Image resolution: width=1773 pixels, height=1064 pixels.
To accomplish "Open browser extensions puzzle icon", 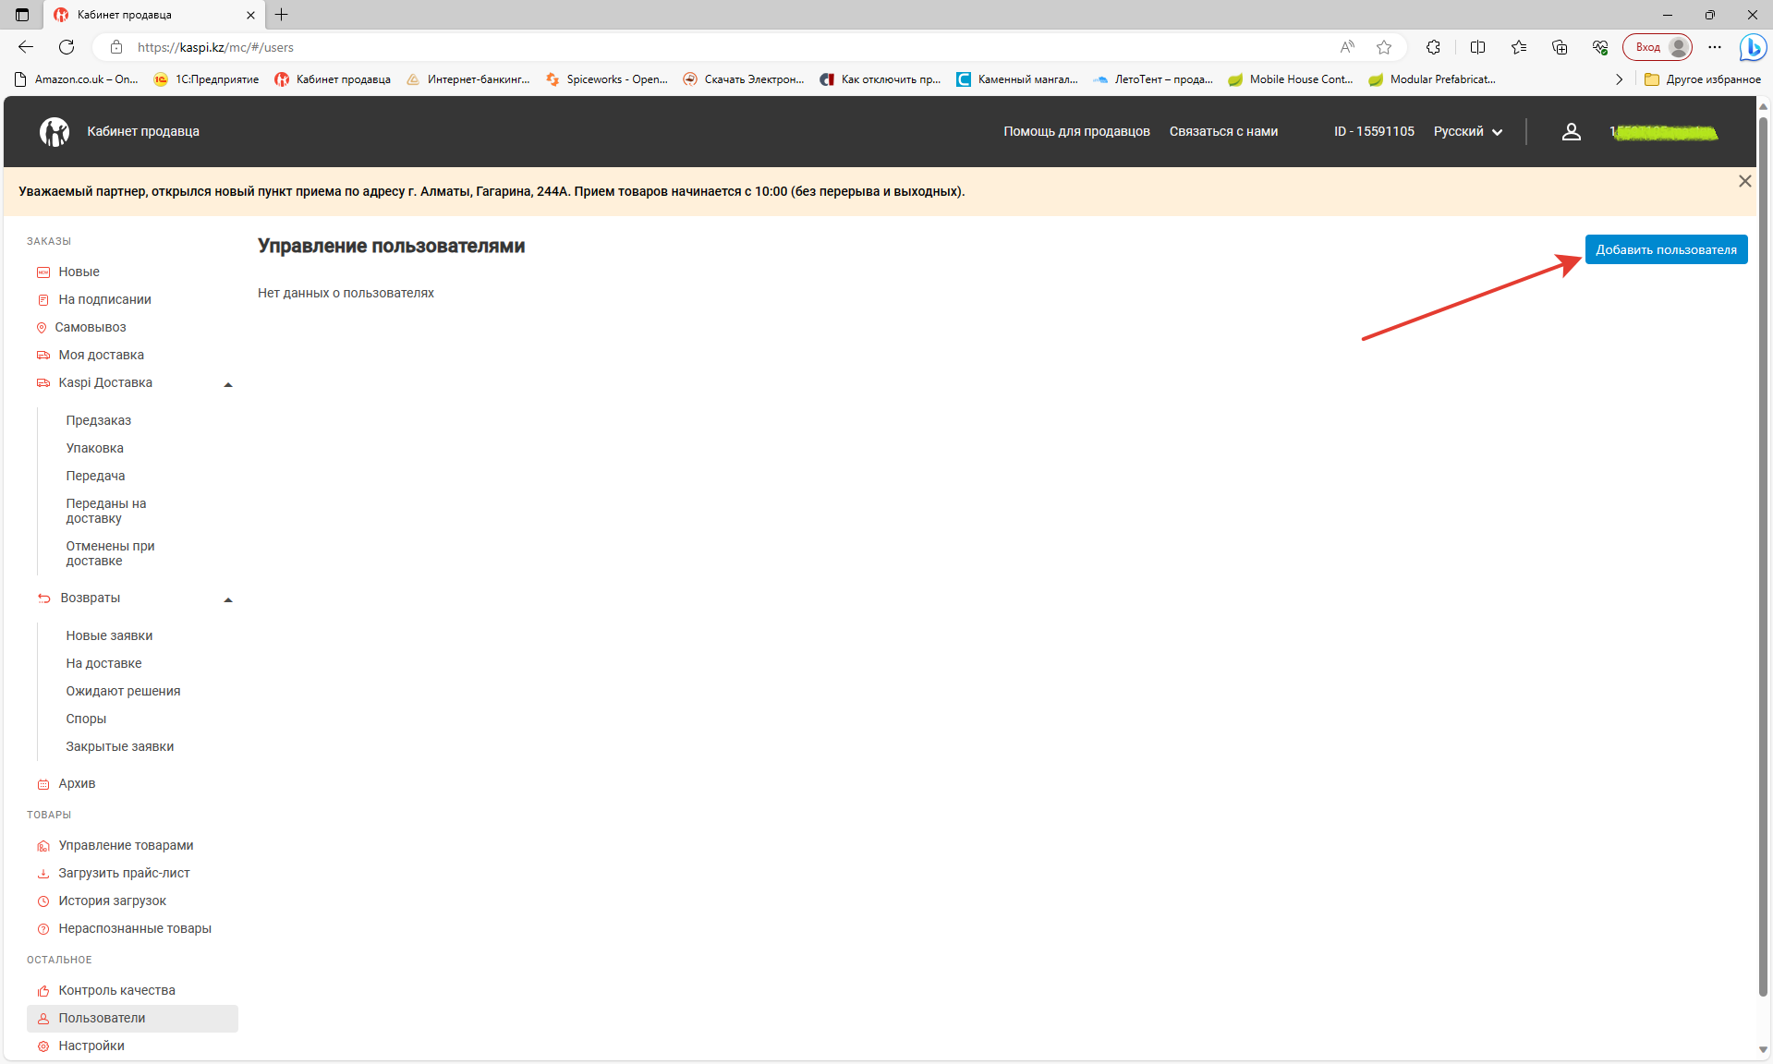I will [1433, 47].
